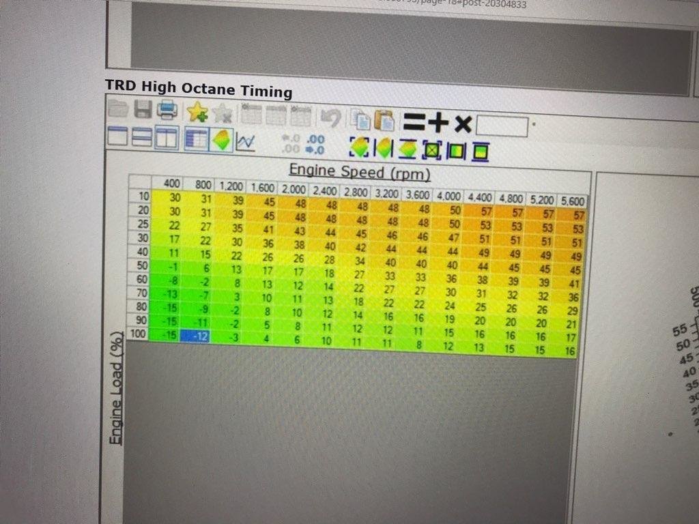699x524 pixels.
Task: Select the load 25 row header
Action: point(140,224)
